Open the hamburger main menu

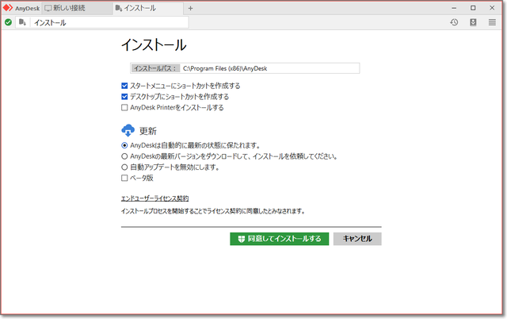tap(492, 23)
